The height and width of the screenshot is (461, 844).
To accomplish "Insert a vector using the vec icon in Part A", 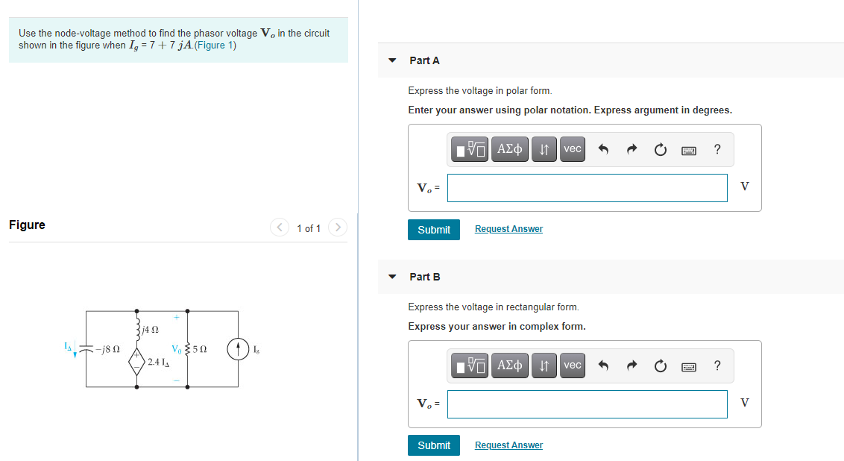I will 572,149.
